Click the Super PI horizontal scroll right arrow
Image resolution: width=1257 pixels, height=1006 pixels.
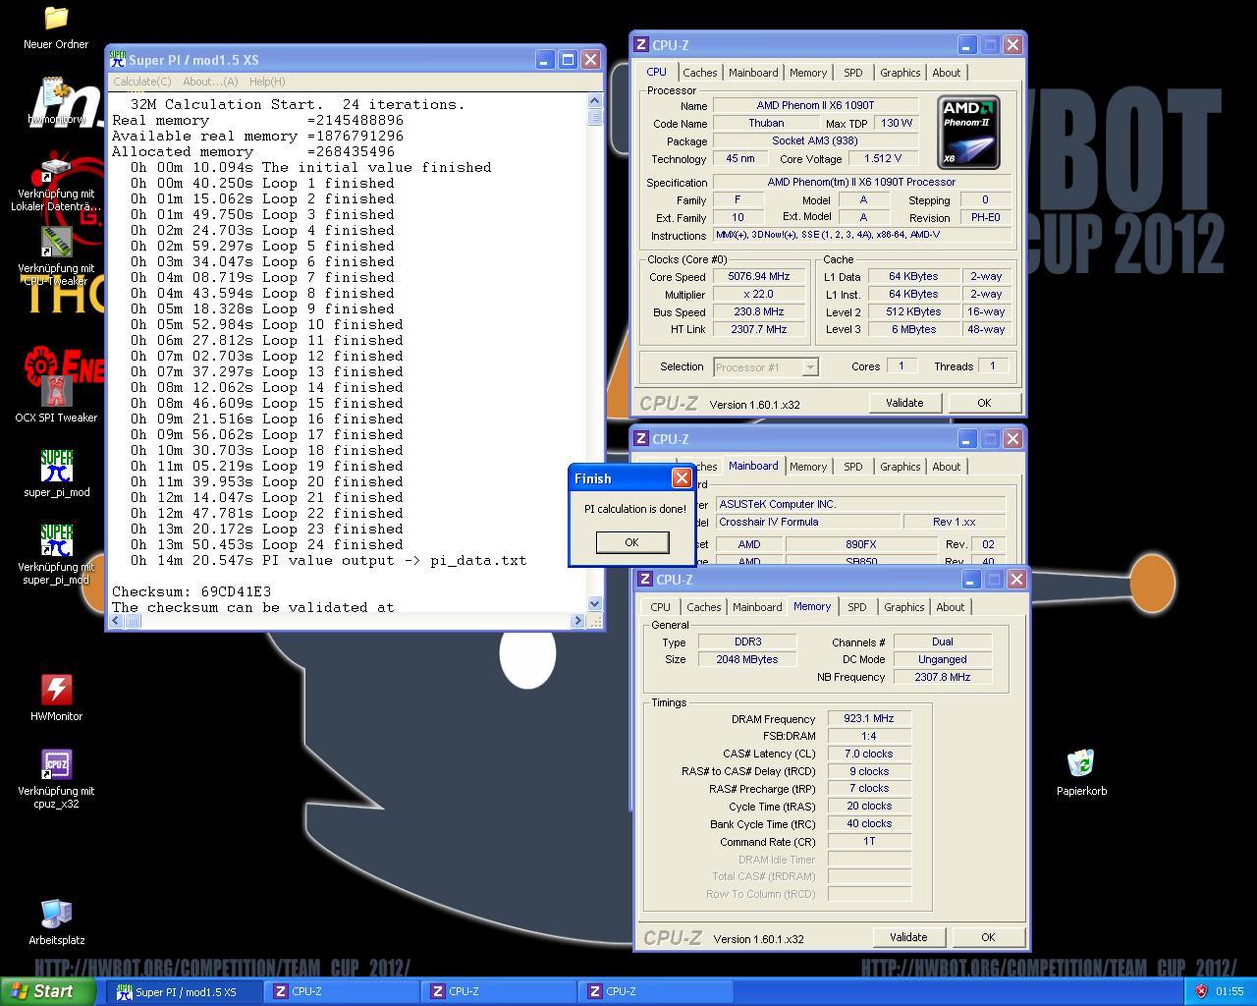[x=577, y=621]
